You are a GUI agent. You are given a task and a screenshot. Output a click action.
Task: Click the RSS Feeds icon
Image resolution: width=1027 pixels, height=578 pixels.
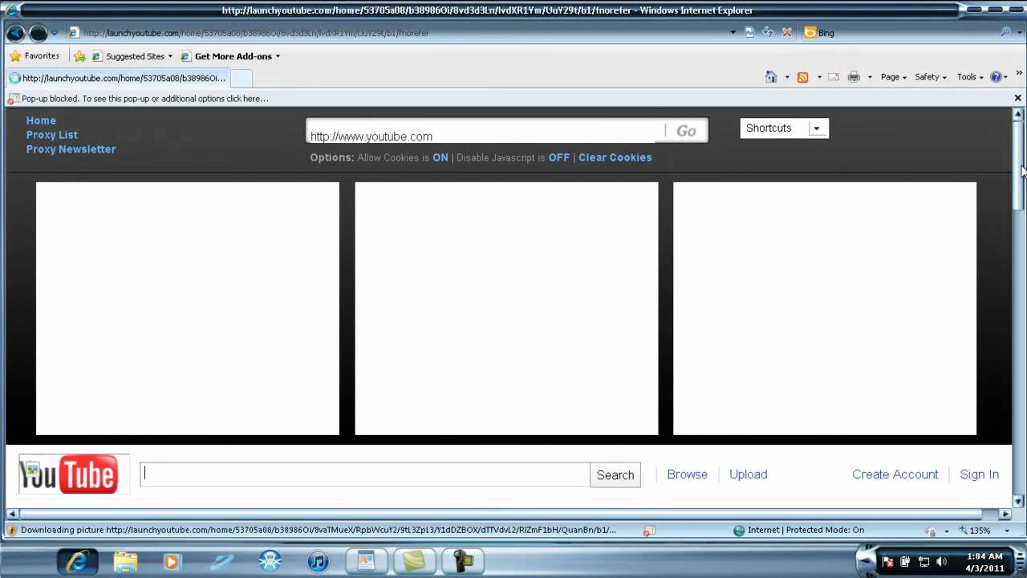(802, 77)
